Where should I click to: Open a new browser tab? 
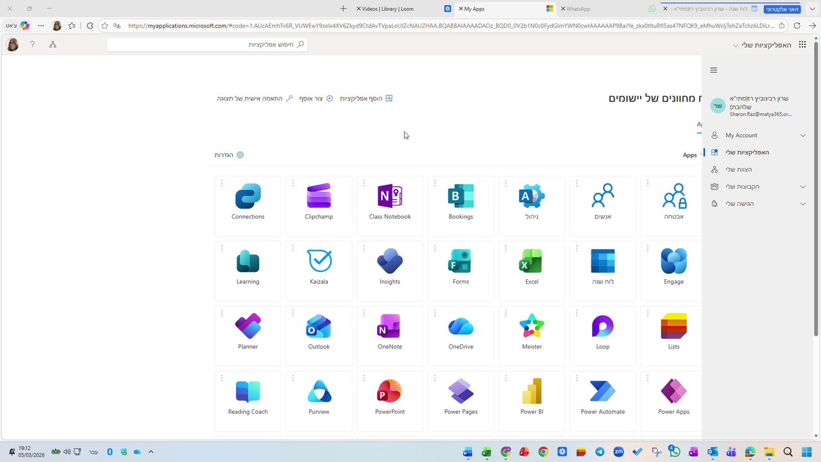(343, 9)
